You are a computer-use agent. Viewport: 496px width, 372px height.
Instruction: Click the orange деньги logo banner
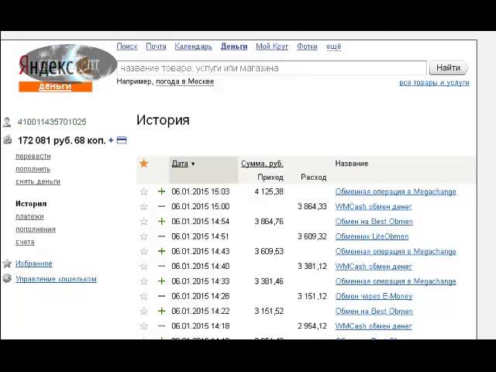point(55,86)
